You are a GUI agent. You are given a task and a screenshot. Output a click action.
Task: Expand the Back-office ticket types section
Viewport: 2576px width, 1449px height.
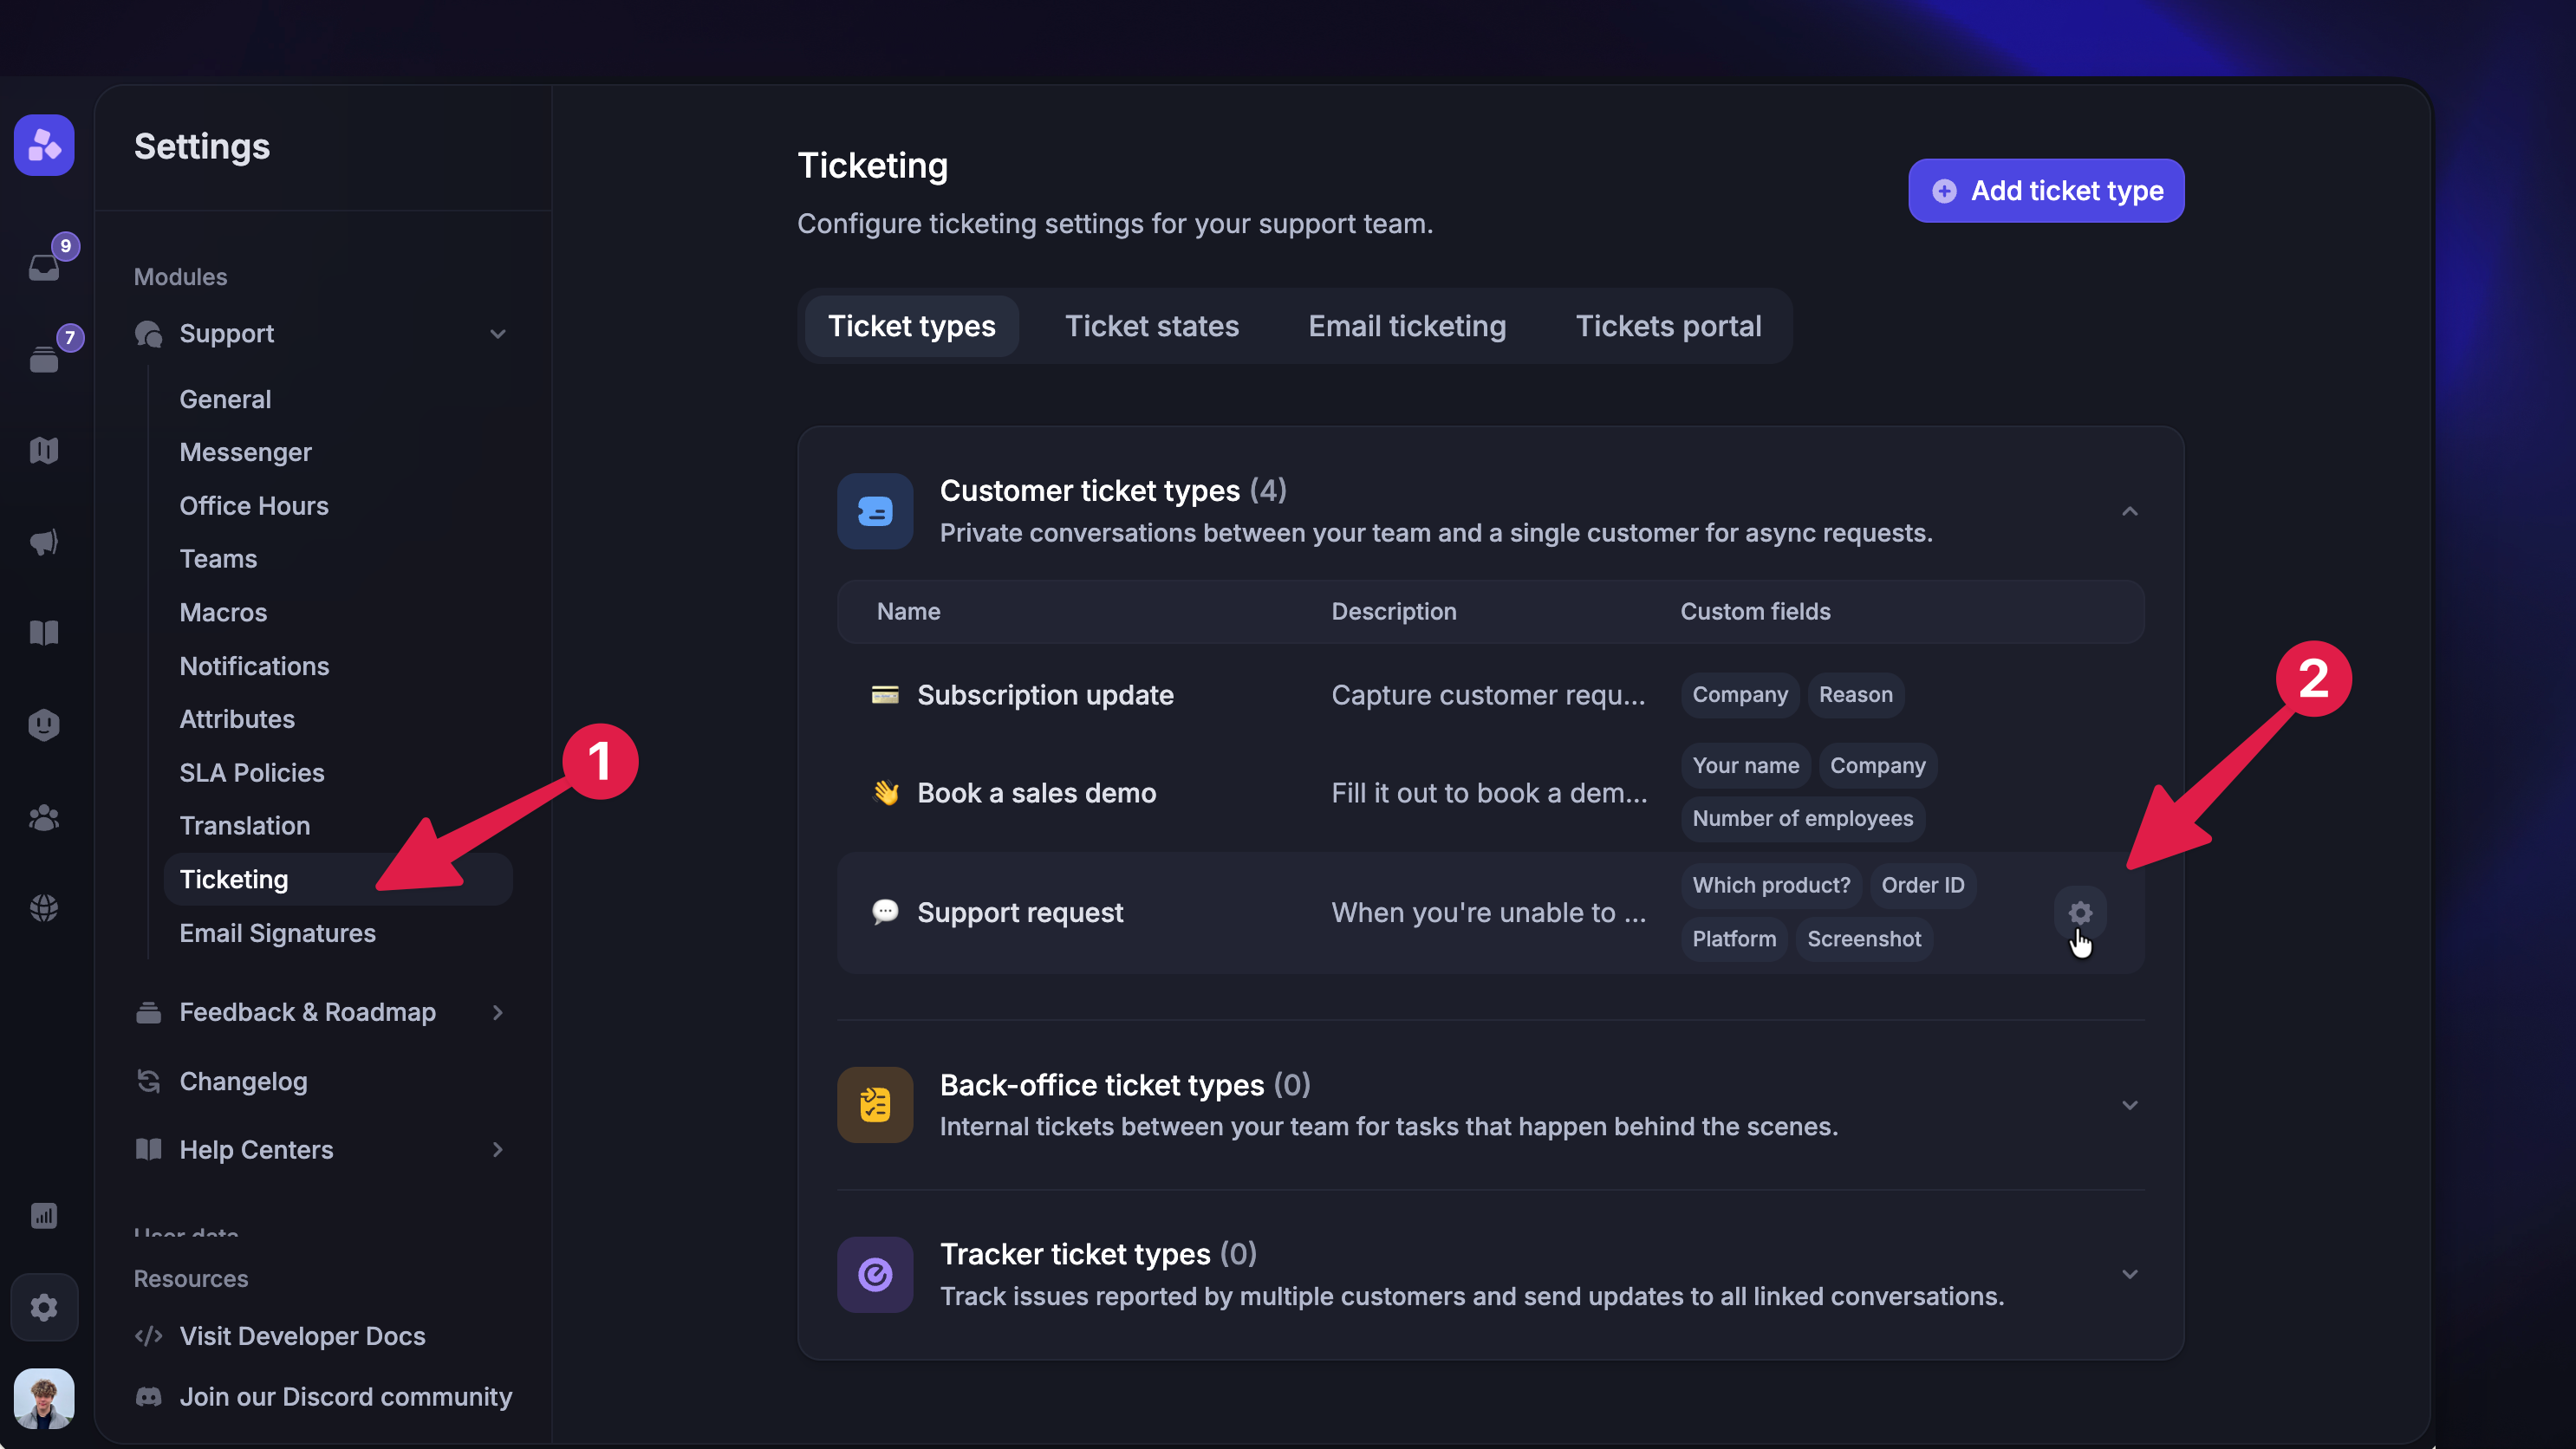click(2129, 1105)
